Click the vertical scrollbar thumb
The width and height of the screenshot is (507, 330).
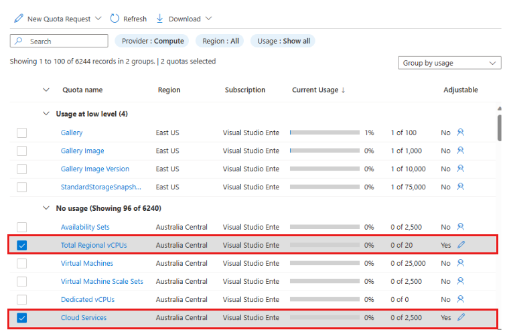pyautogui.click(x=500, y=128)
